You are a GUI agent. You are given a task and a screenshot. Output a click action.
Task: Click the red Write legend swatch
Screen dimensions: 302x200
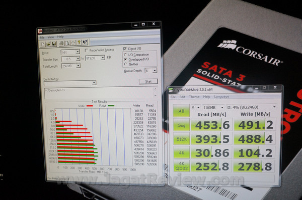(90, 106)
